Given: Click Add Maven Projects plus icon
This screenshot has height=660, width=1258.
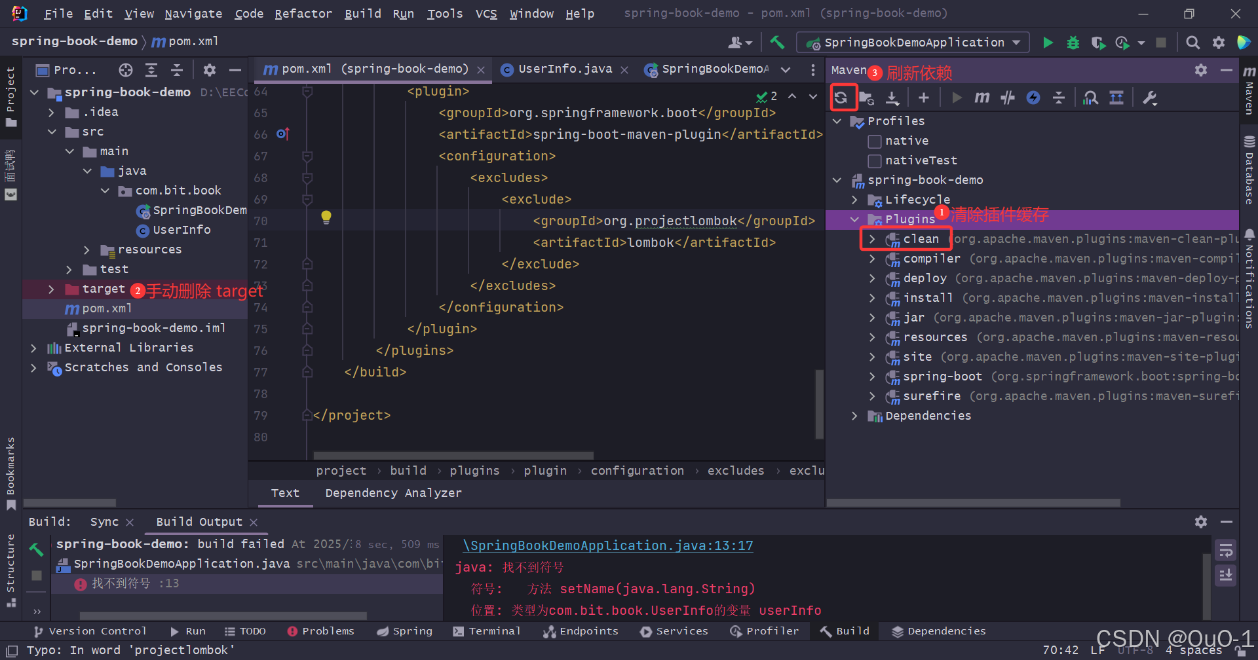Looking at the screenshot, I should point(924,98).
